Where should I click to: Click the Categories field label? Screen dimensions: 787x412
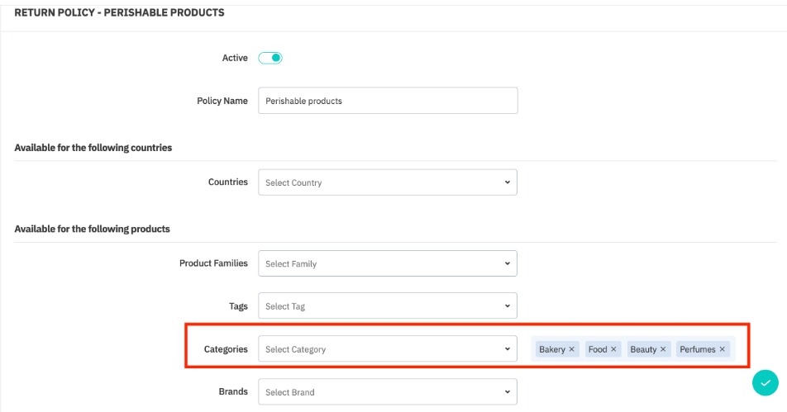226,349
